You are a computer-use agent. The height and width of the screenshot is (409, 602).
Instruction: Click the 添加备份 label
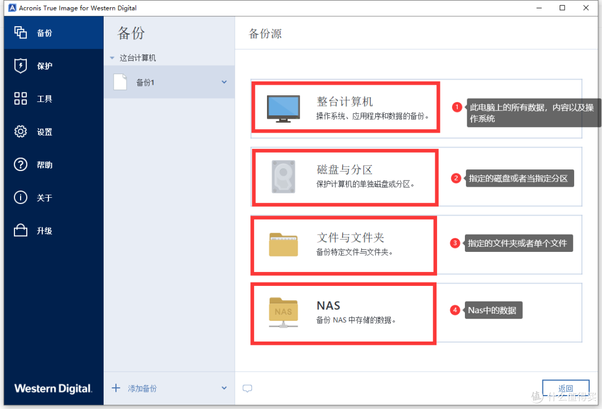(x=142, y=389)
